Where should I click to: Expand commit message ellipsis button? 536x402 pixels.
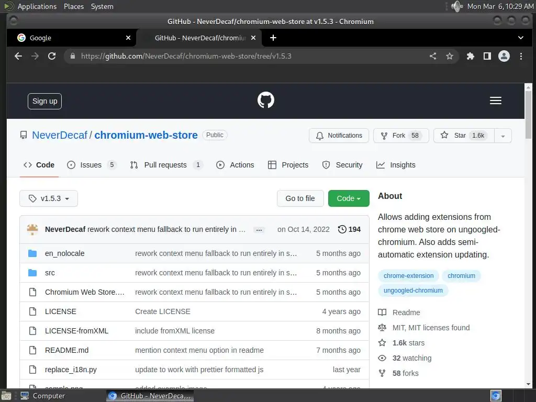point(259,230)
